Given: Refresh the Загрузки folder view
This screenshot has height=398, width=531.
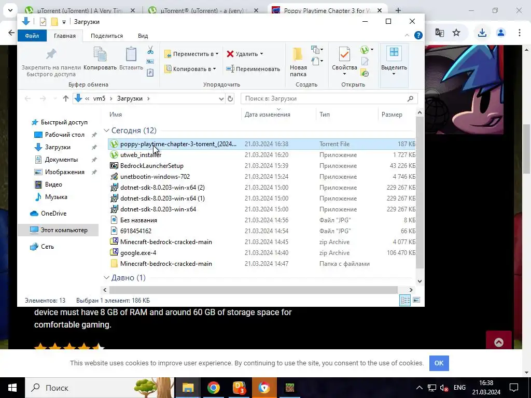Looking at the screenshot, I should (230, 98).
